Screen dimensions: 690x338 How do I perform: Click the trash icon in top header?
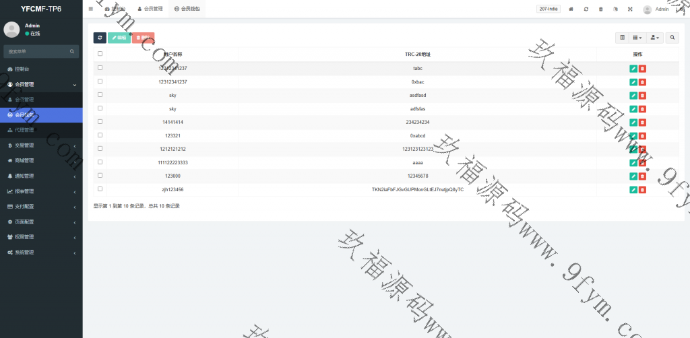[600, 9]
